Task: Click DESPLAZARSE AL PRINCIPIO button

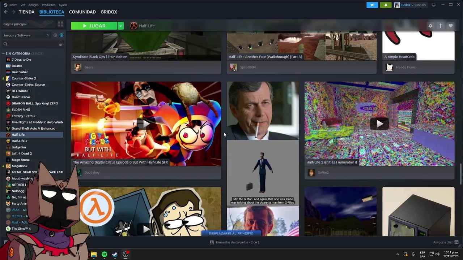Action: 231,233
